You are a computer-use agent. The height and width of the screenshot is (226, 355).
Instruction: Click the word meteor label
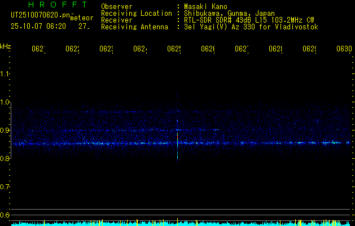(82, 18)
